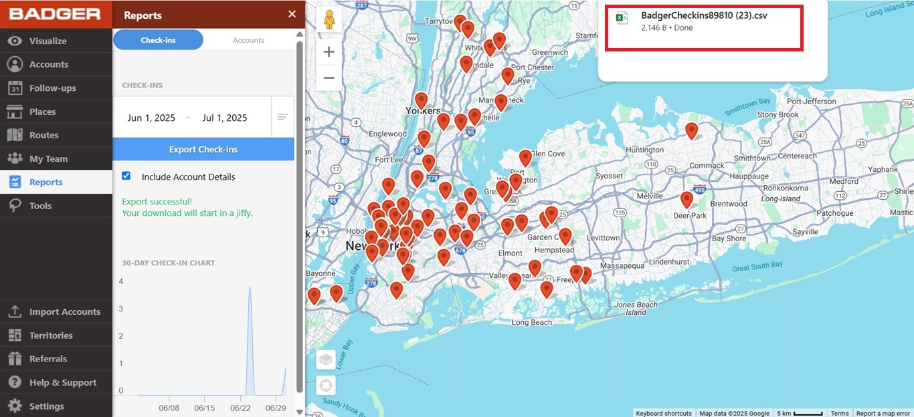Open Keyboard shortcuts on map
Screen dimensions: 914x417
664,413
